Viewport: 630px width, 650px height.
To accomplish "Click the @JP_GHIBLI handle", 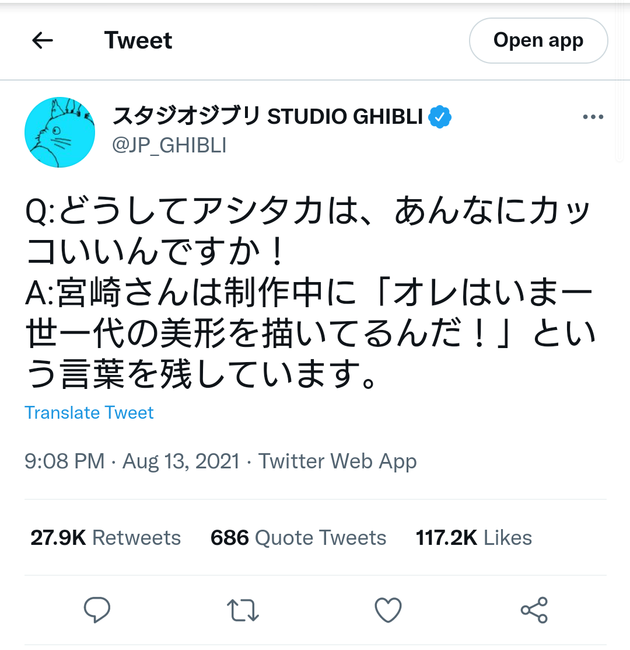I will 169,145.
